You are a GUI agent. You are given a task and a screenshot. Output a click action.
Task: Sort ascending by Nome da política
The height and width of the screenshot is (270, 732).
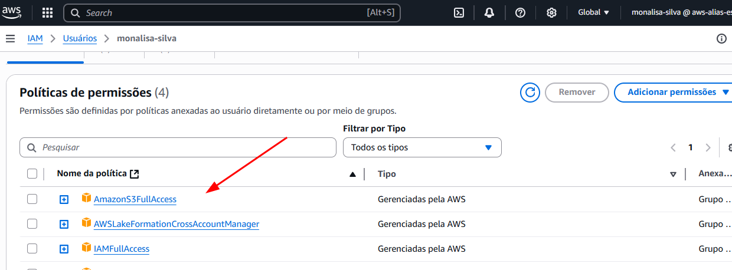click(x=353, y=174)
